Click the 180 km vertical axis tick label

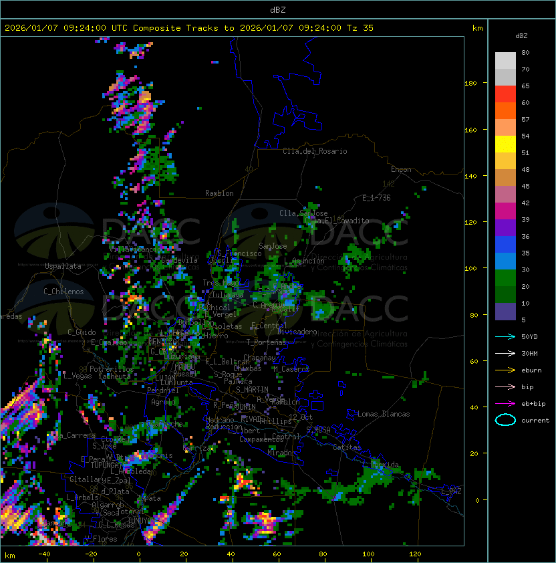pyautogui.click(x=470, y=84)
